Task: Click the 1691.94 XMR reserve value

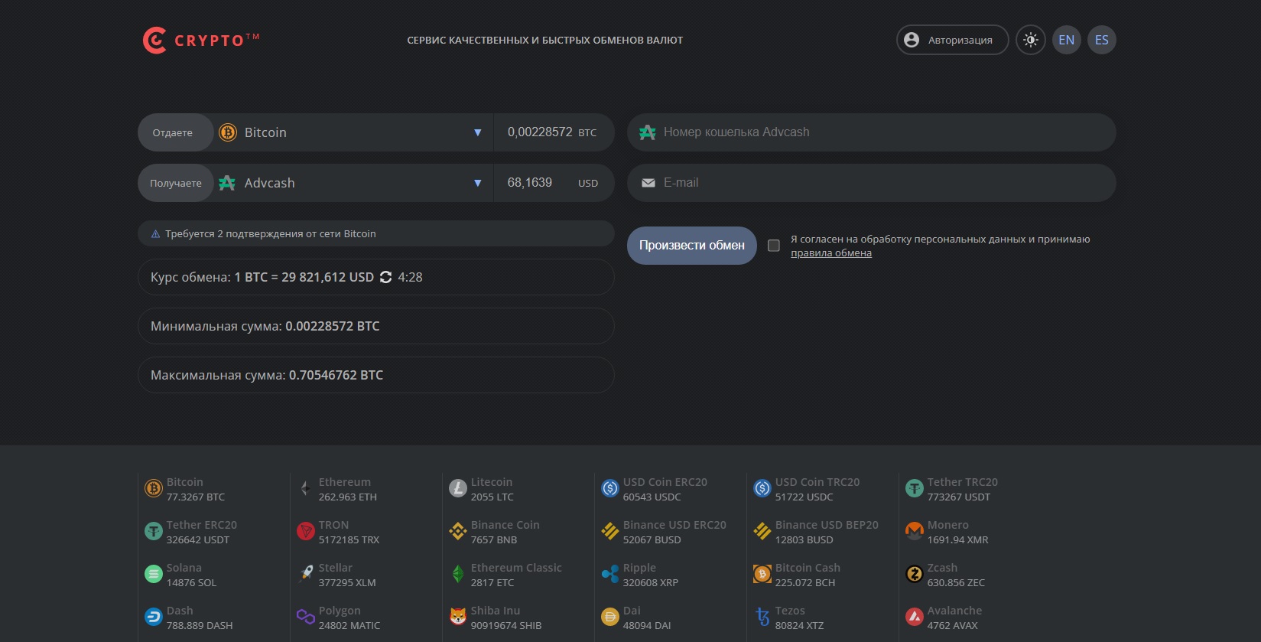Action: 958,540
